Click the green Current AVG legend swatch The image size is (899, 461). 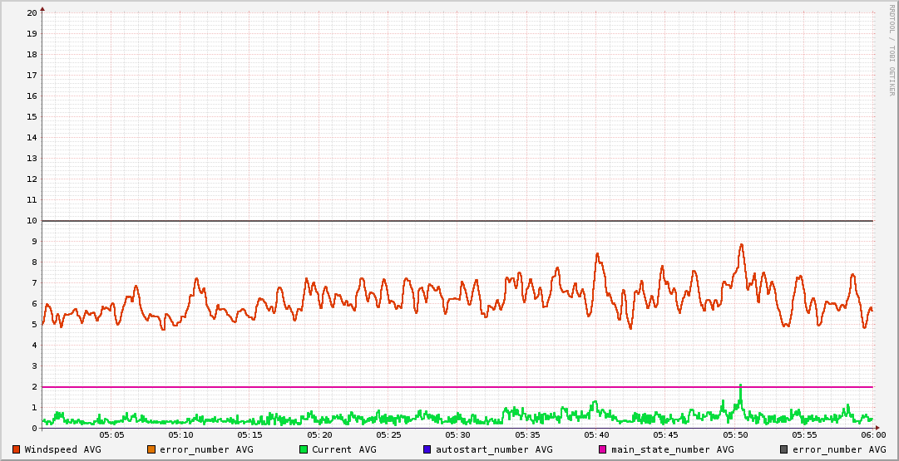pos(303,449)
